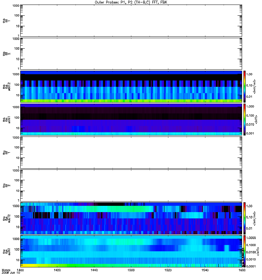Click the plot title 'Outer Probes: P1, P2 (TH-B,C) FFT, FBK'
262x280 pixels.
131,2
